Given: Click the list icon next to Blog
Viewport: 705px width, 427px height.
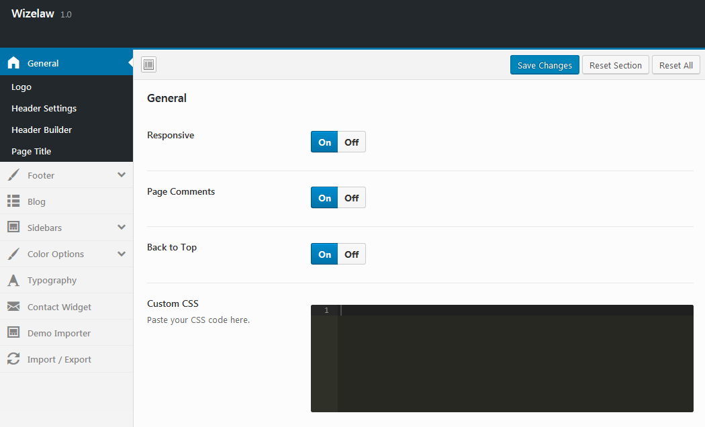Looking at the screenshot, I should pyautogui.click(x=13, y=201).
